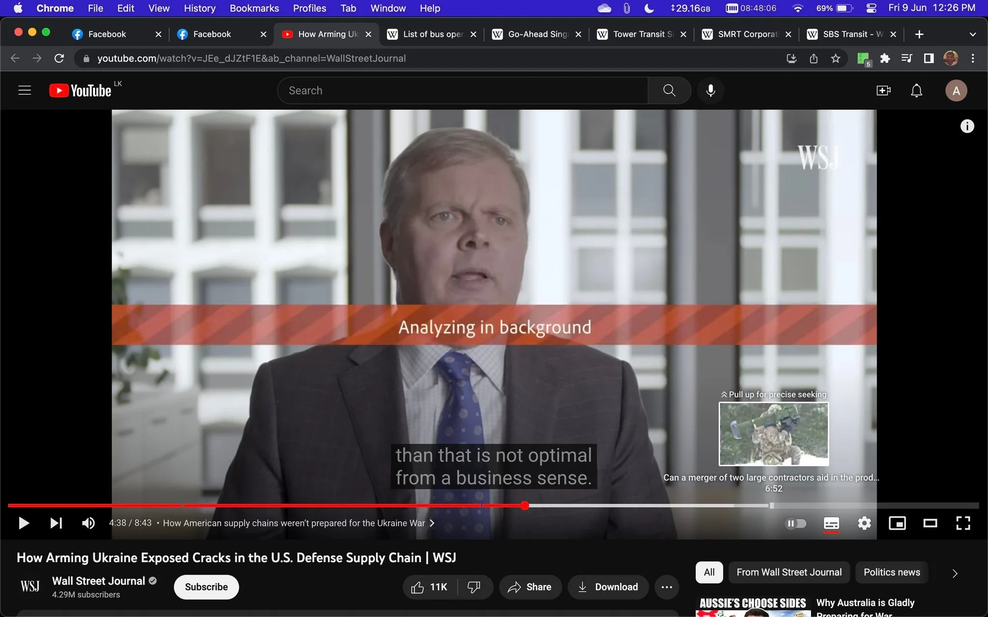Screen dimensions: 988x617
Task: Play the video
Action: (x=24, y=523)
